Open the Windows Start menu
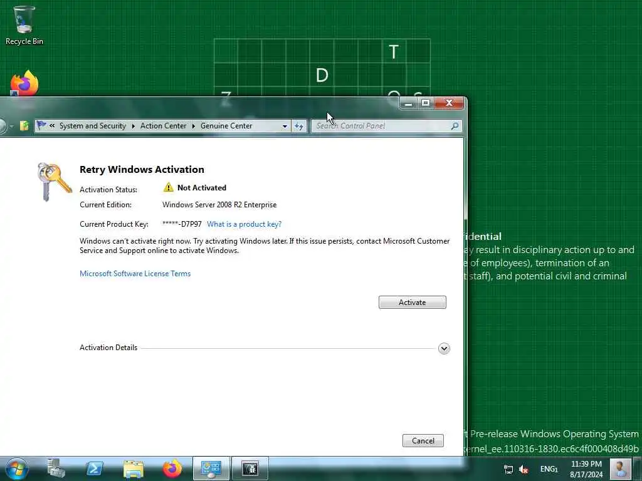The image size is (642, 481). click(x=17, y=468)
